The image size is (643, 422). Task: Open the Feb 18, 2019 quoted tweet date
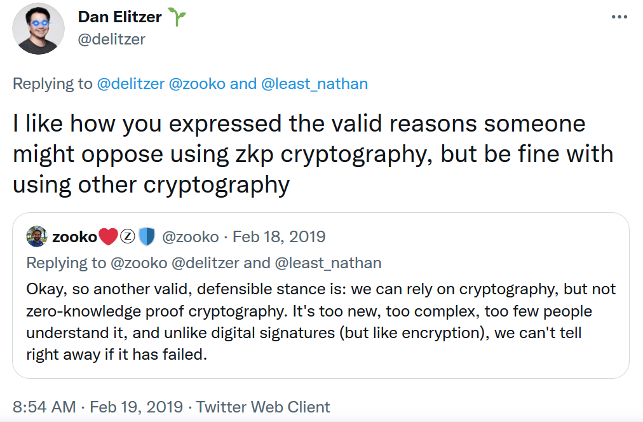coord(279,237)
